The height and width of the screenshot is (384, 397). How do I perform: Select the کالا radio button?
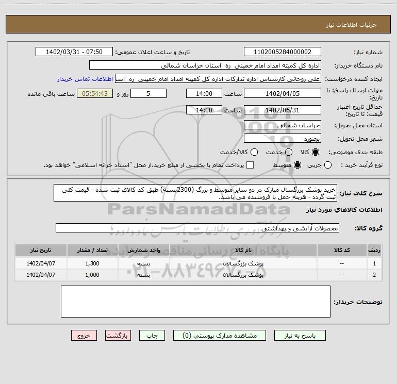[316, 152]
